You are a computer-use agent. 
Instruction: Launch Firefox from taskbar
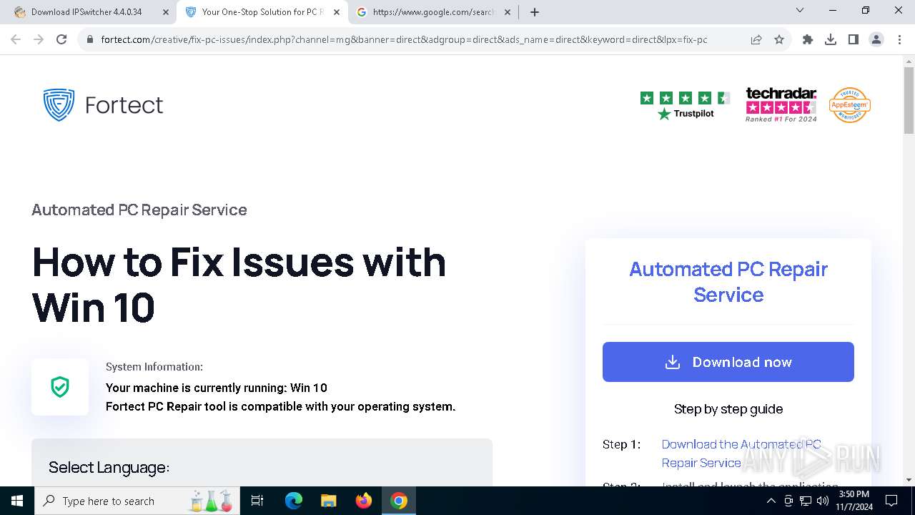click(x=364, y=501)
